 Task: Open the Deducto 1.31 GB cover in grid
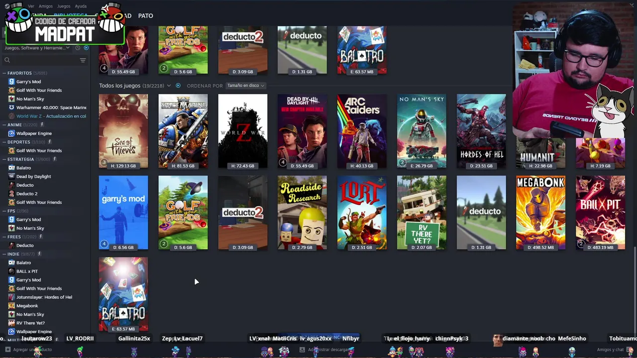(x=481, y=213)
